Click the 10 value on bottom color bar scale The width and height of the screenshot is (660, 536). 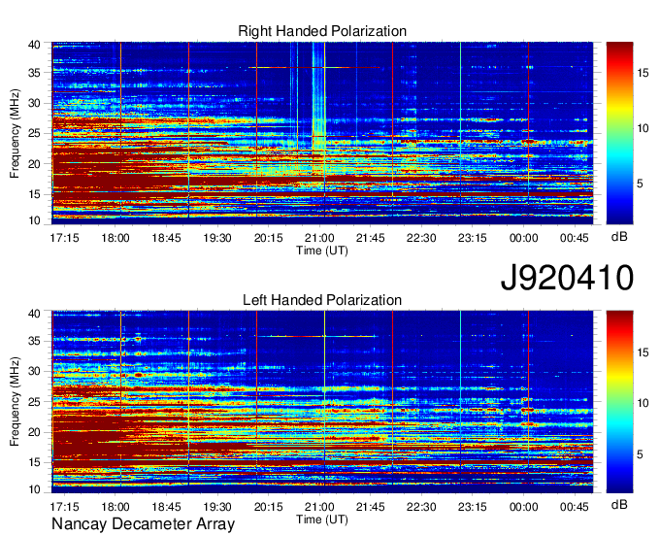pos(643,403)
